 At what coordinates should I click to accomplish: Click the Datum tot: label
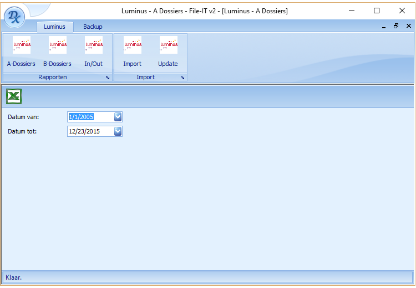click(22, 131)
